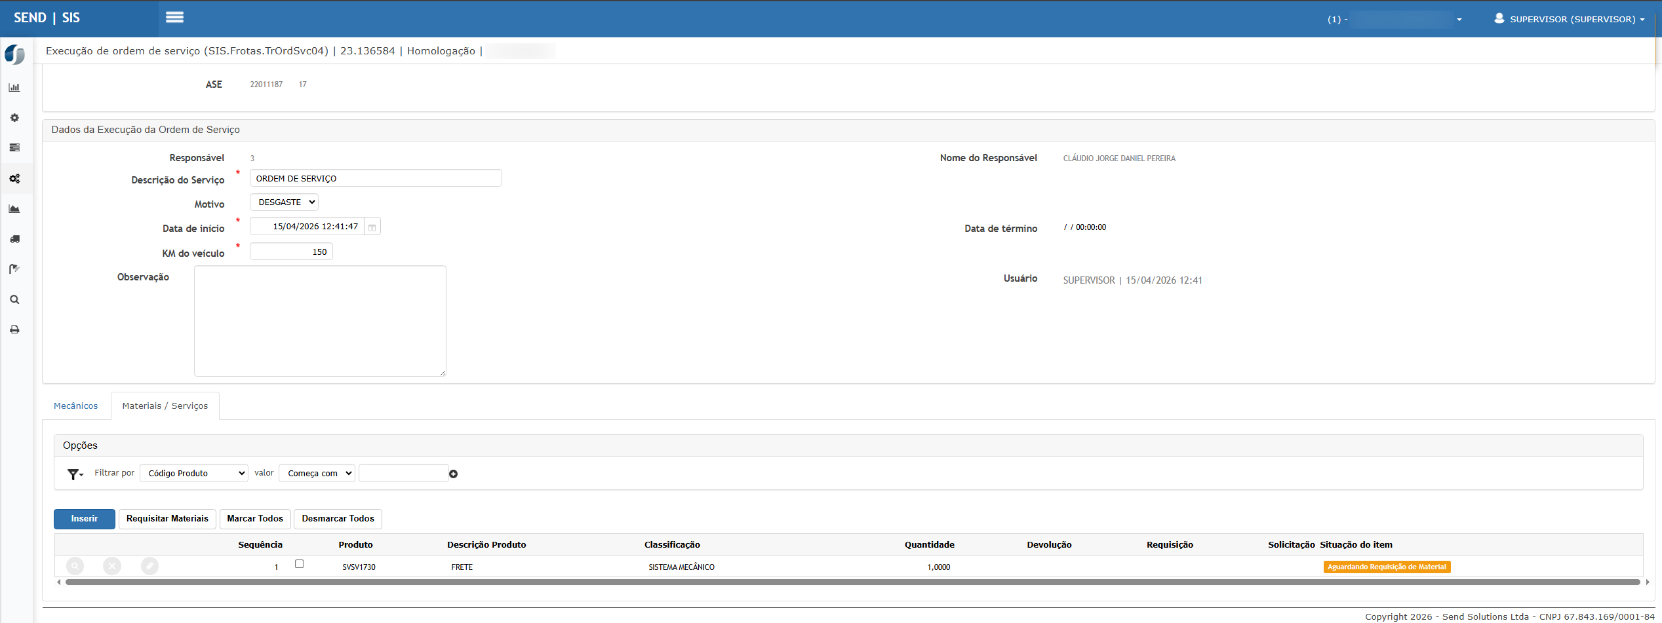The height and width of the screenshot is (623, 1662).
Task: Check the box for product SVSV1730
Action: tap(299, 564)
